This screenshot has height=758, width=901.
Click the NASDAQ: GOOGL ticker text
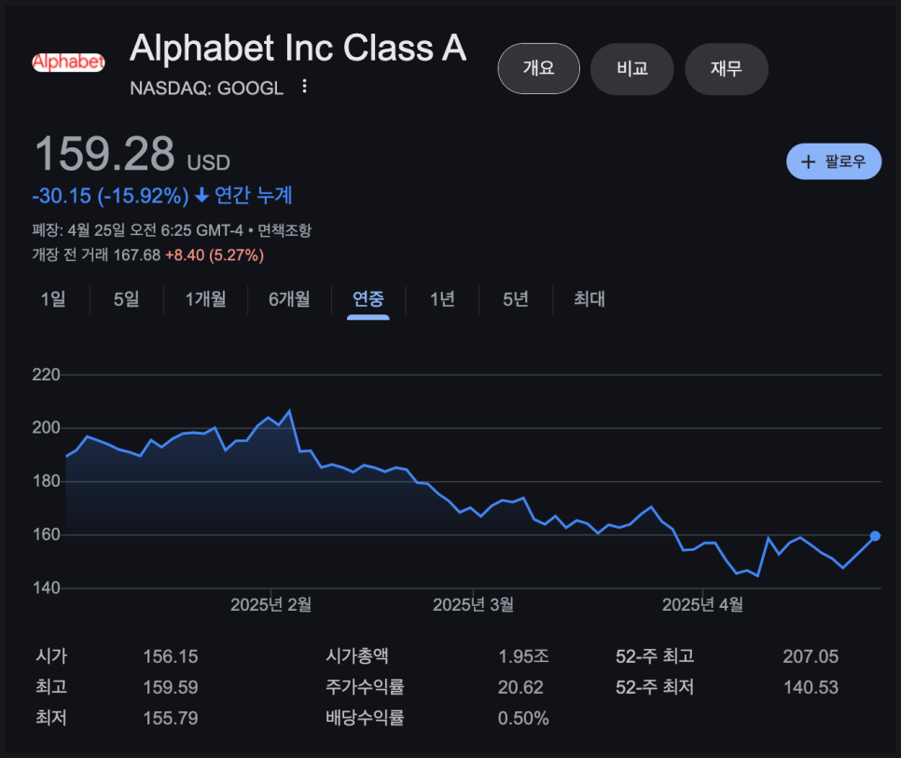point(206,88)
